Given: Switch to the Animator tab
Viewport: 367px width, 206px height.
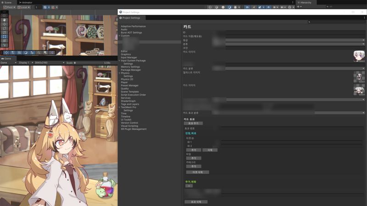Looking at the screenshot, I should tap(26, 2).
